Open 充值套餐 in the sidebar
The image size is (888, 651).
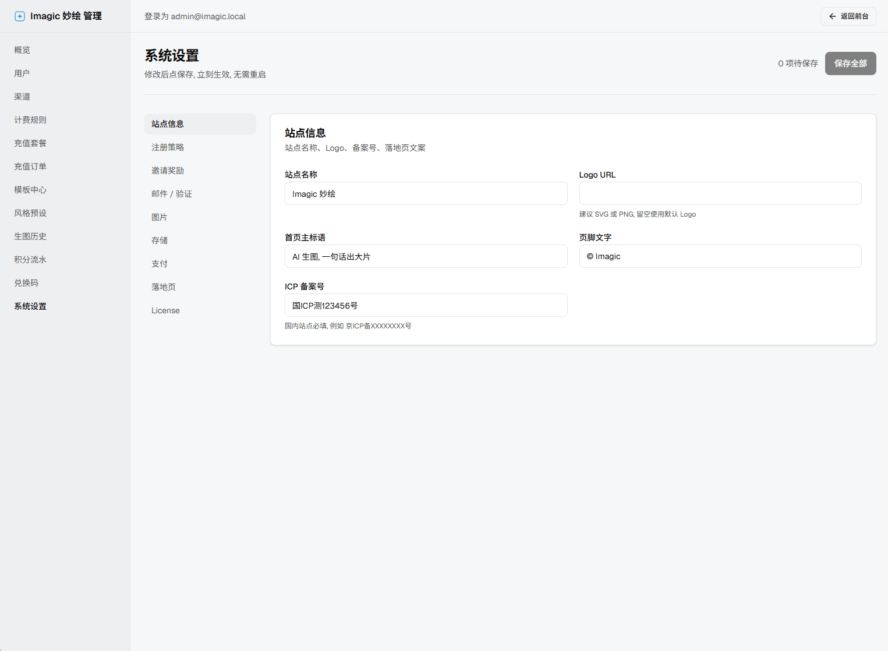(30, 143)
